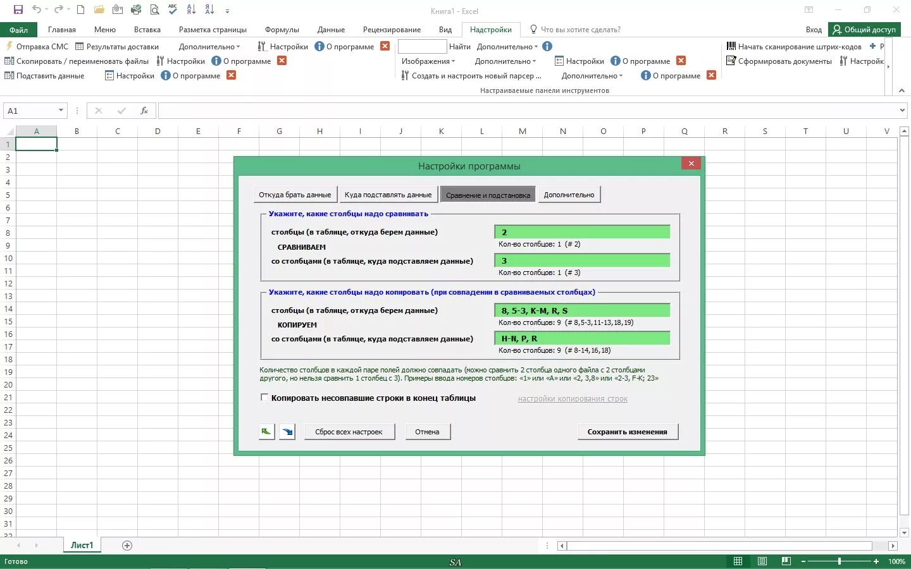This screenshot has height=569, width=911.
Task: Click the blue arrow export settings icon
Action: pyautogui.click(x=287, y=431)
